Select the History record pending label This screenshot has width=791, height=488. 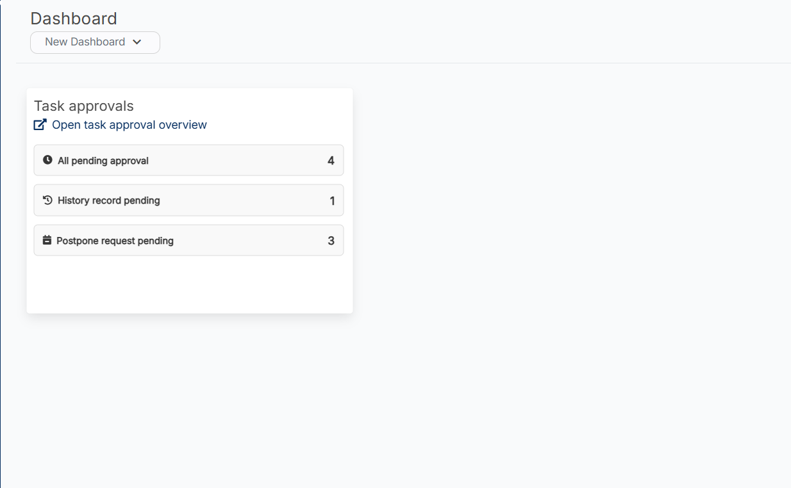coord(109,200)
